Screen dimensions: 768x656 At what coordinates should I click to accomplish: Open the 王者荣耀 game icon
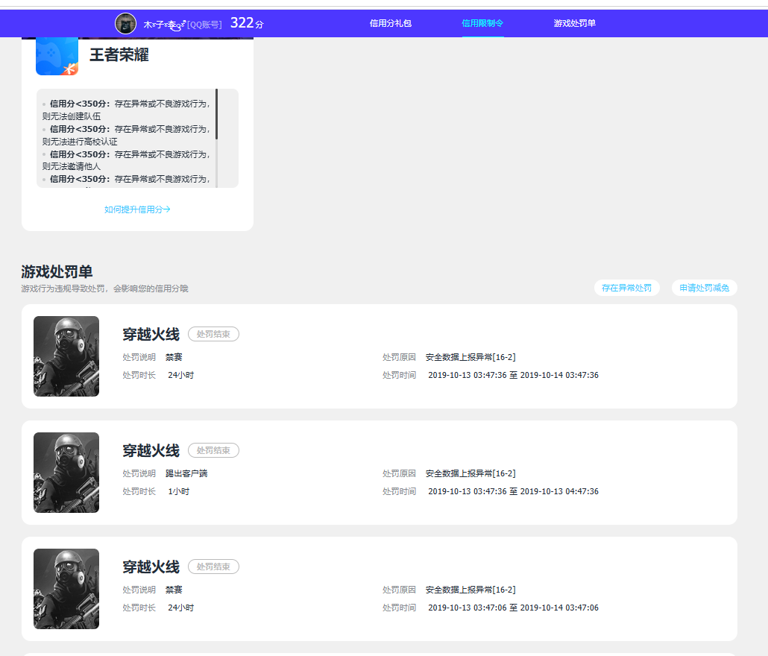click(x=57, y=57)
